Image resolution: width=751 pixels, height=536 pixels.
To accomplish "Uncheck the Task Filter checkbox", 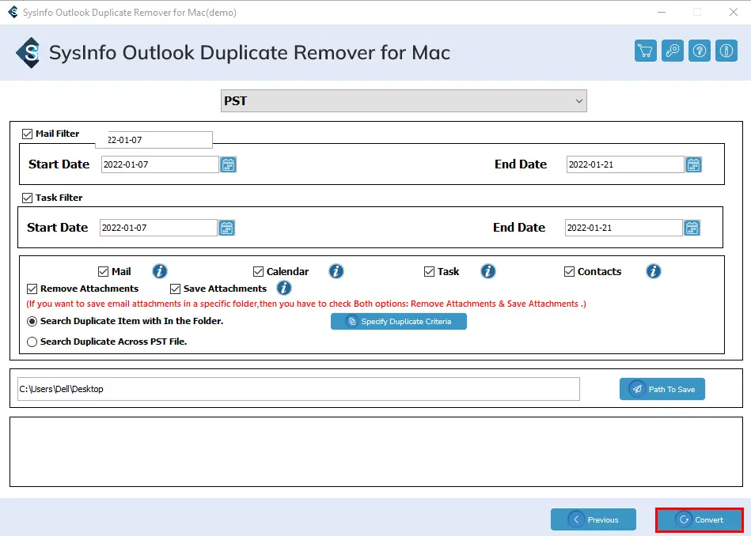I will point(27,198).
